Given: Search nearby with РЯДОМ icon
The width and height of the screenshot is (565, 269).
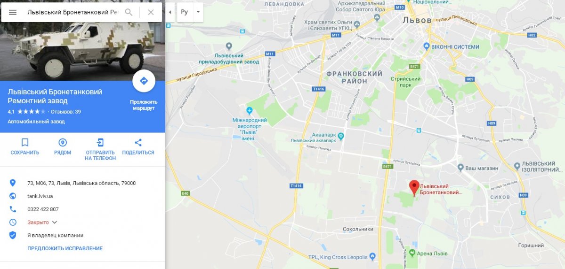Looking at the screenshot, I should point(63,146).
